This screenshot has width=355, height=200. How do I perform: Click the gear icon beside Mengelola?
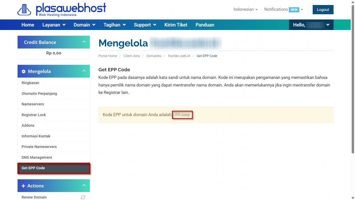(x=24, y=71)
